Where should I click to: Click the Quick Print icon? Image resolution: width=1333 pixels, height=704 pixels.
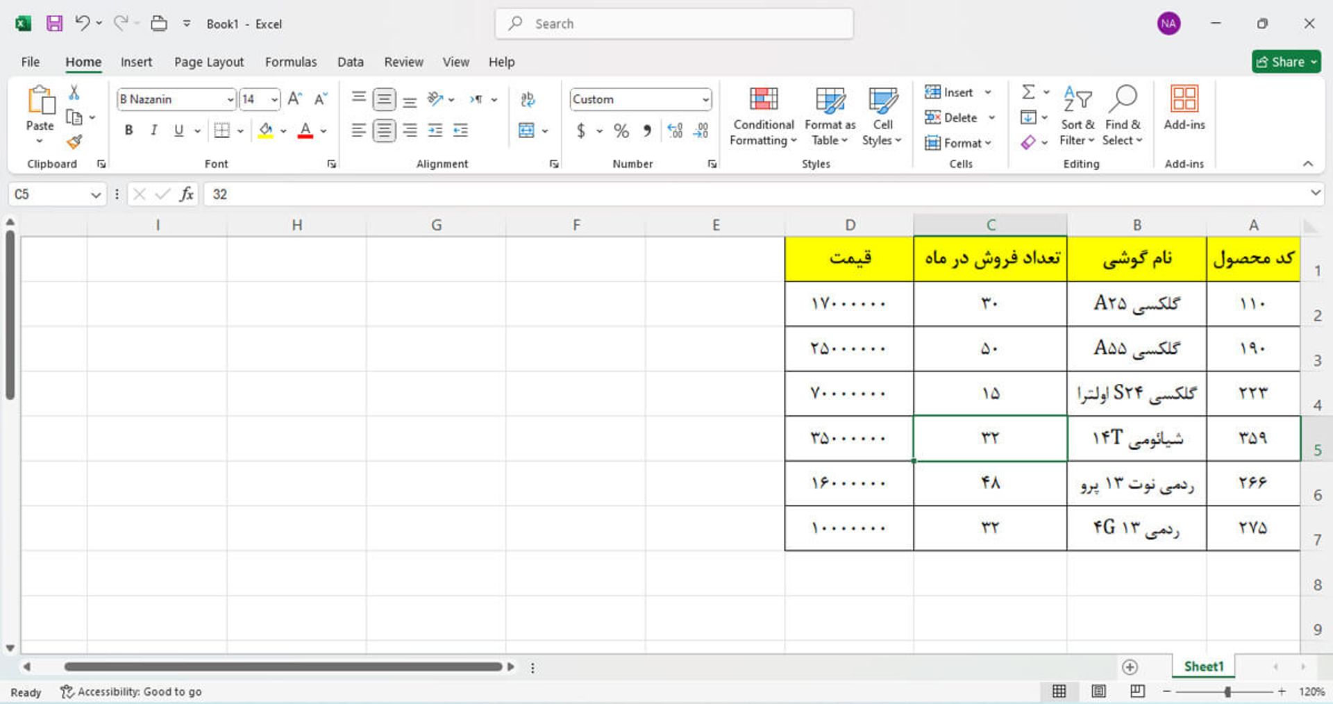[159, 24]
